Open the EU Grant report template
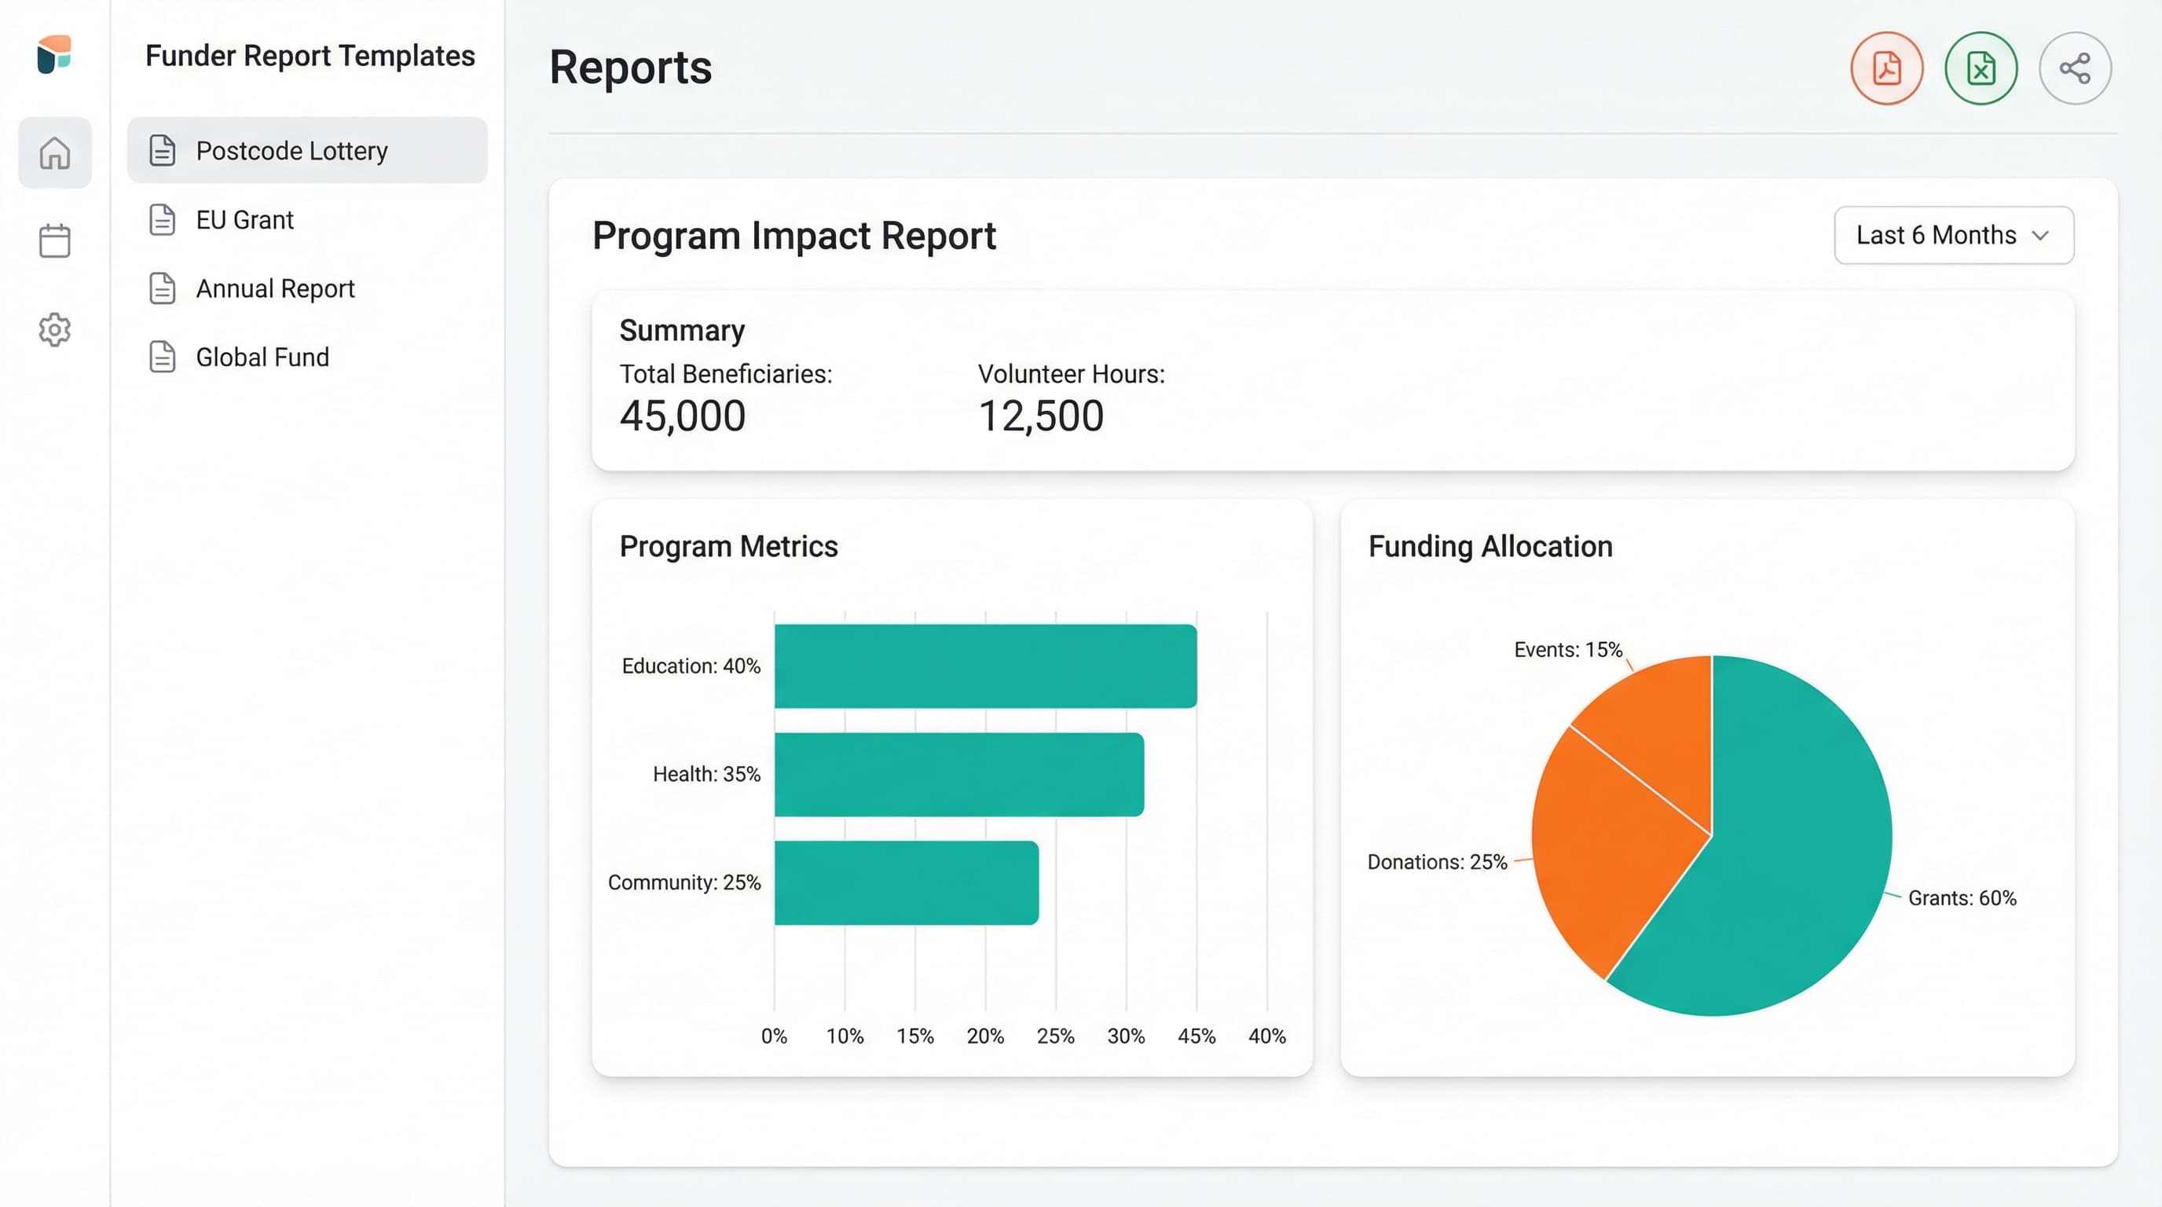The image size is (2162, 1207). 244,219
